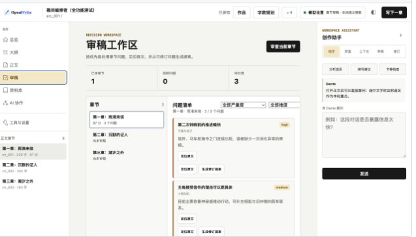
Task: Collapse 创作助手 panel with chevron
Action: (x=400, y=35)
